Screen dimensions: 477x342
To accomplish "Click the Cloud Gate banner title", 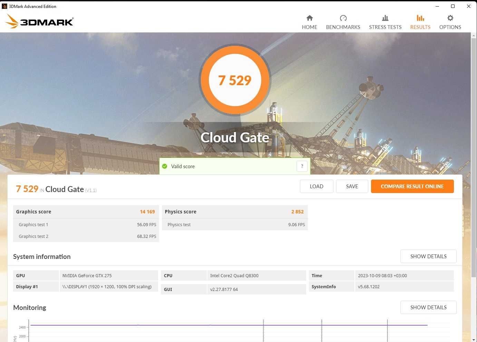I will [235, 138].
